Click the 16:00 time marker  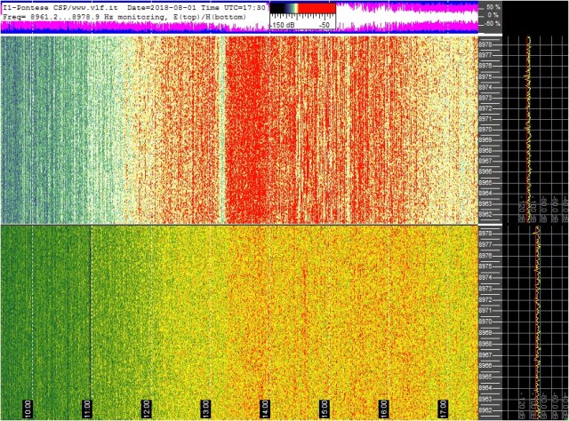click(x=383, y=410)
